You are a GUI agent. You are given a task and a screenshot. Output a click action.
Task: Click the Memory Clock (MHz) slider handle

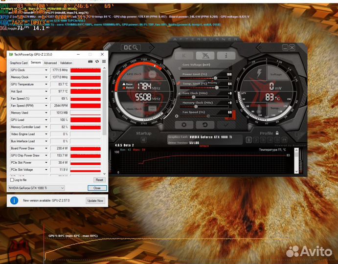point(196,107)
